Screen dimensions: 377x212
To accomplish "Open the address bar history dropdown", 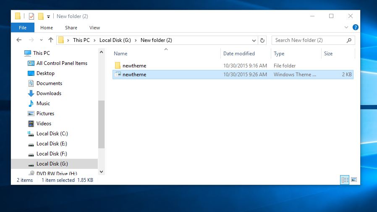I will tap(254, 40).
